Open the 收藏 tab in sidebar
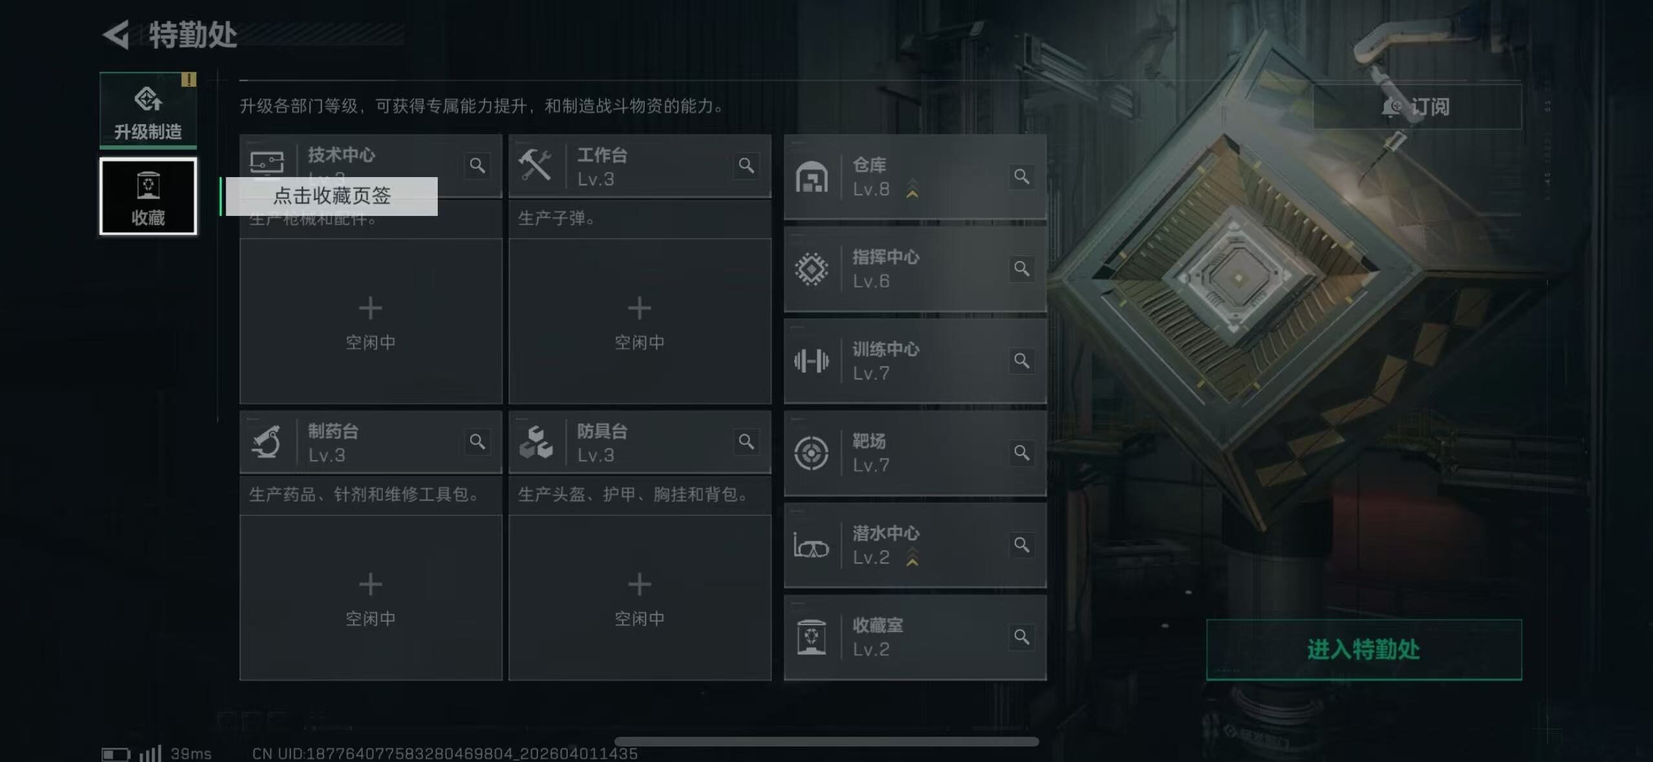The width and height of the screenshot is (1653, 762). [x=148, y=196]
